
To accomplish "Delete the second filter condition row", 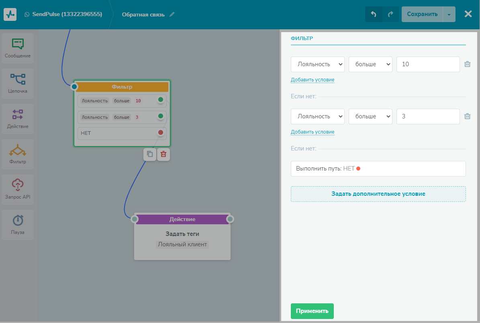I will pos(467,116).
